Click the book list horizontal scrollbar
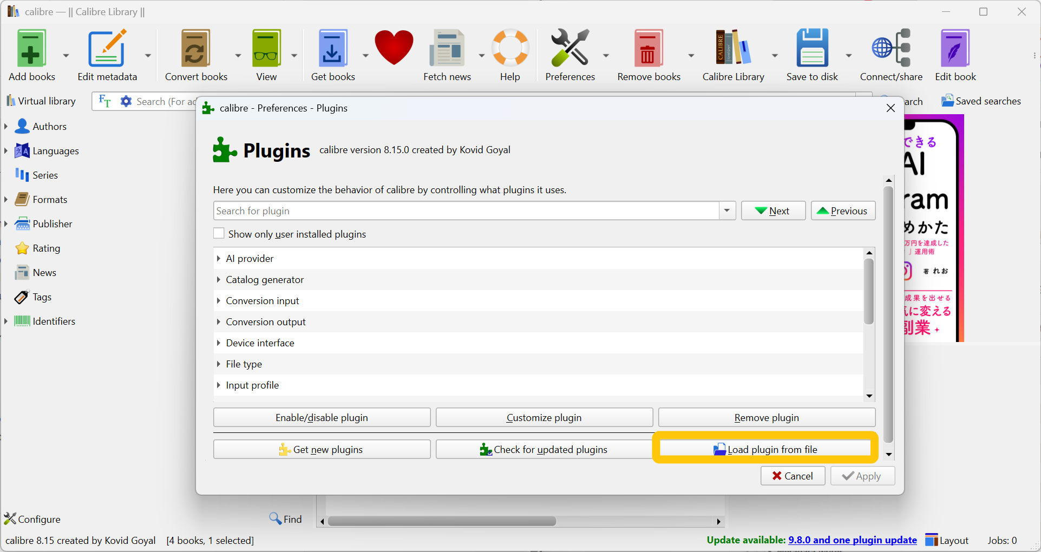This screenshot has height=552, width=1041. tap(442, 521)
